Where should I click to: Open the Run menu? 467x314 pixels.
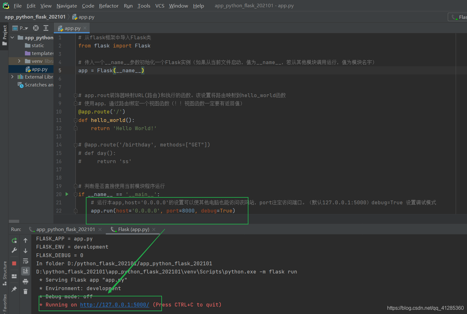click(x=128, y=6)
